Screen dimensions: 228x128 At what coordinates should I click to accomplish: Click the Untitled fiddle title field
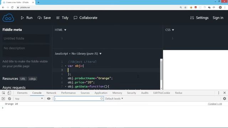click(26, 38)
